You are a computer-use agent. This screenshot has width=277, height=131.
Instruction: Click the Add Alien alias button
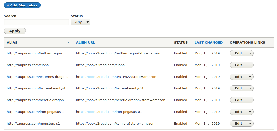(22, 5)
